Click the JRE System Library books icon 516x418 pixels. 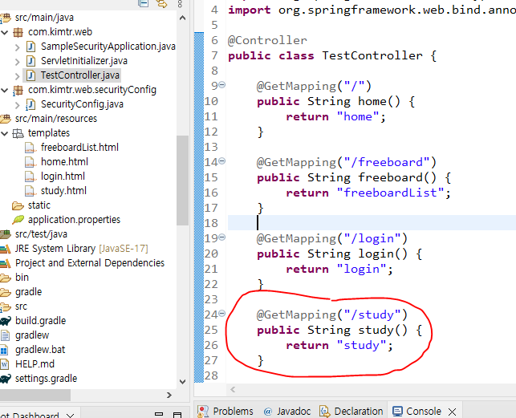6,249
